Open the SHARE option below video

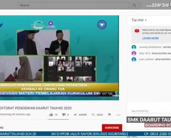(83, 115)
